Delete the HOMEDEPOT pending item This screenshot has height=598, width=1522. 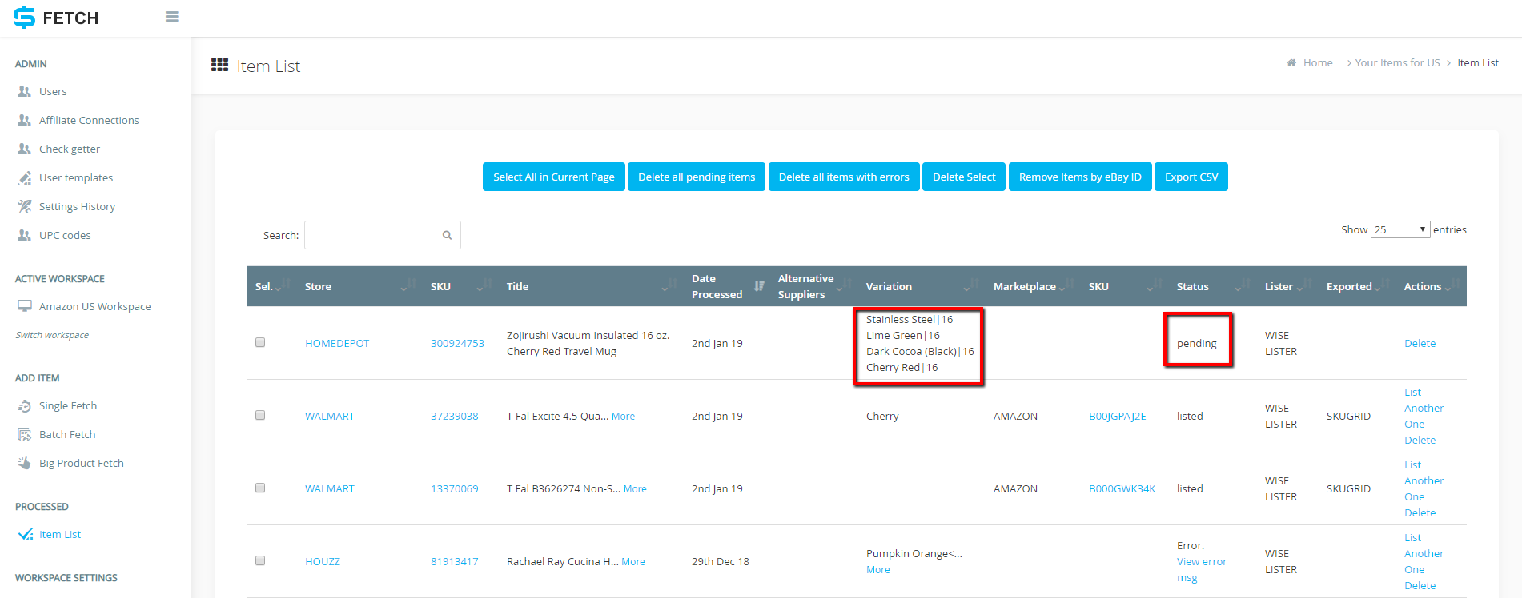1420,343
